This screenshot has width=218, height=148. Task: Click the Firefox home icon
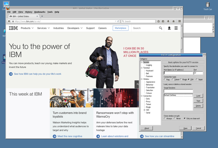174,21
